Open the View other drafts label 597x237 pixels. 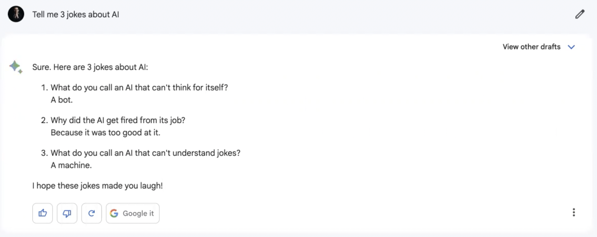531,47
